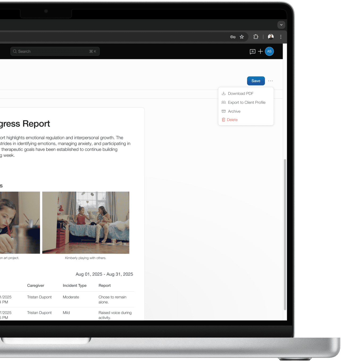Select Export to Client Profile
Image resolution: width=341 pixels, height=361 pixels.
click(x=247, y=102)
